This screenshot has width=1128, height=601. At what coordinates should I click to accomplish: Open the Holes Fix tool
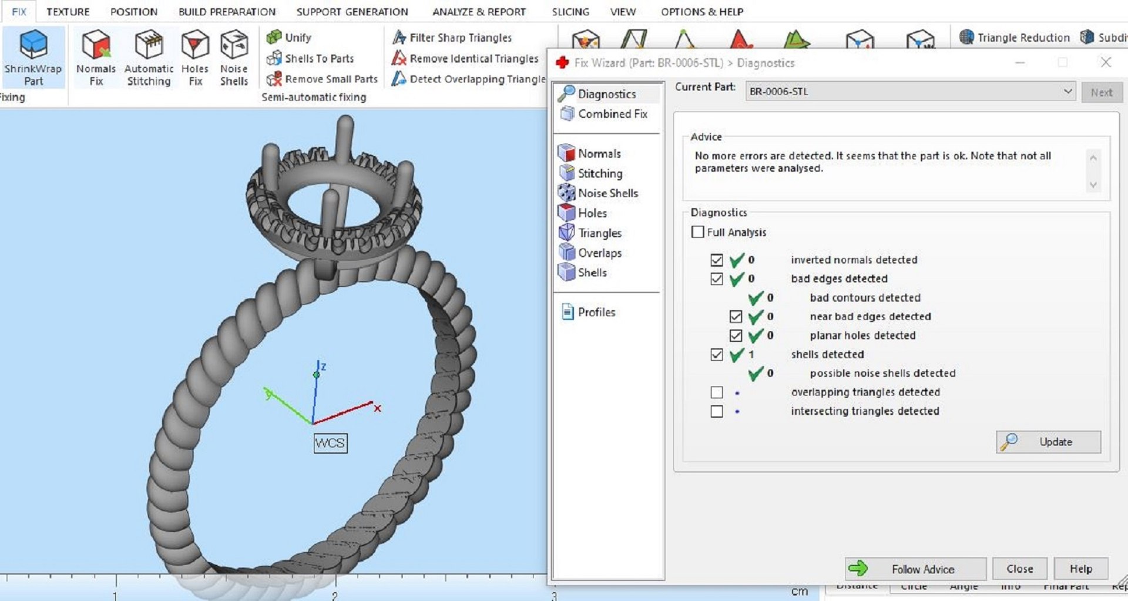point(195,58)
